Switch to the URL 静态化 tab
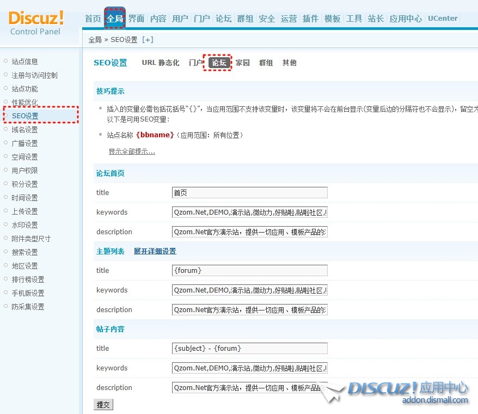This screenshot has height=414, width=478. (160, 63)
